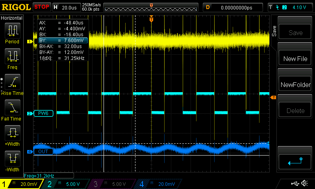Image resolution: width=315 pixels, height=189 pixels.
Task: Click the OUT channel label
Action: point(43,152)
